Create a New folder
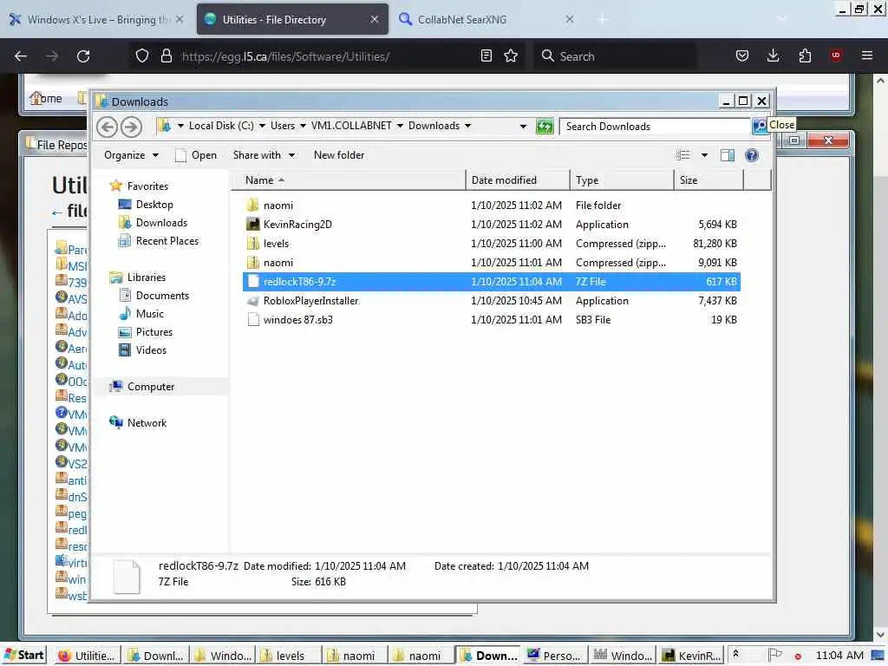 pos(339,155)
